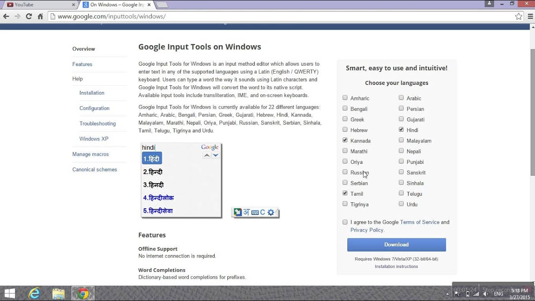Click the up arrow in candidate window

pos(207,155)
